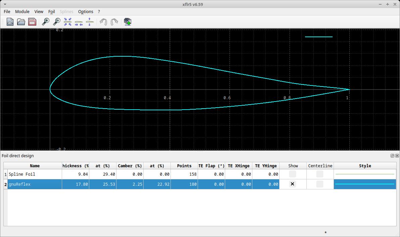Undo the last foil modification
The width and height of the screenshot is (400, 237).
pyautogui.click(x=104, y=21)
